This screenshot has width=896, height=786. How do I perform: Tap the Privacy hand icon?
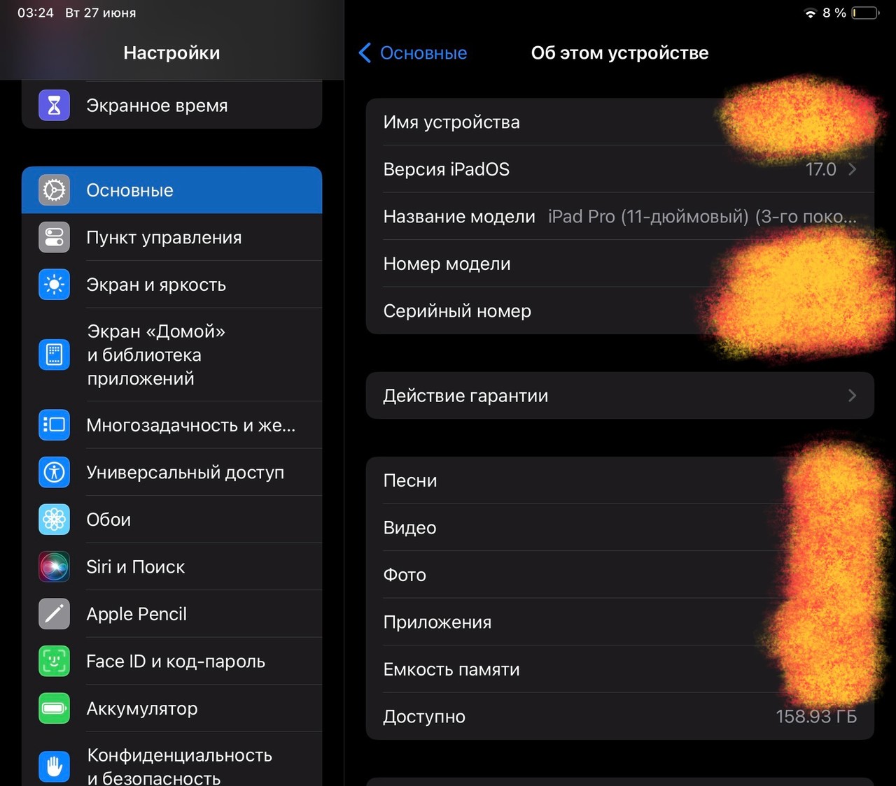(x=54, y=766)
